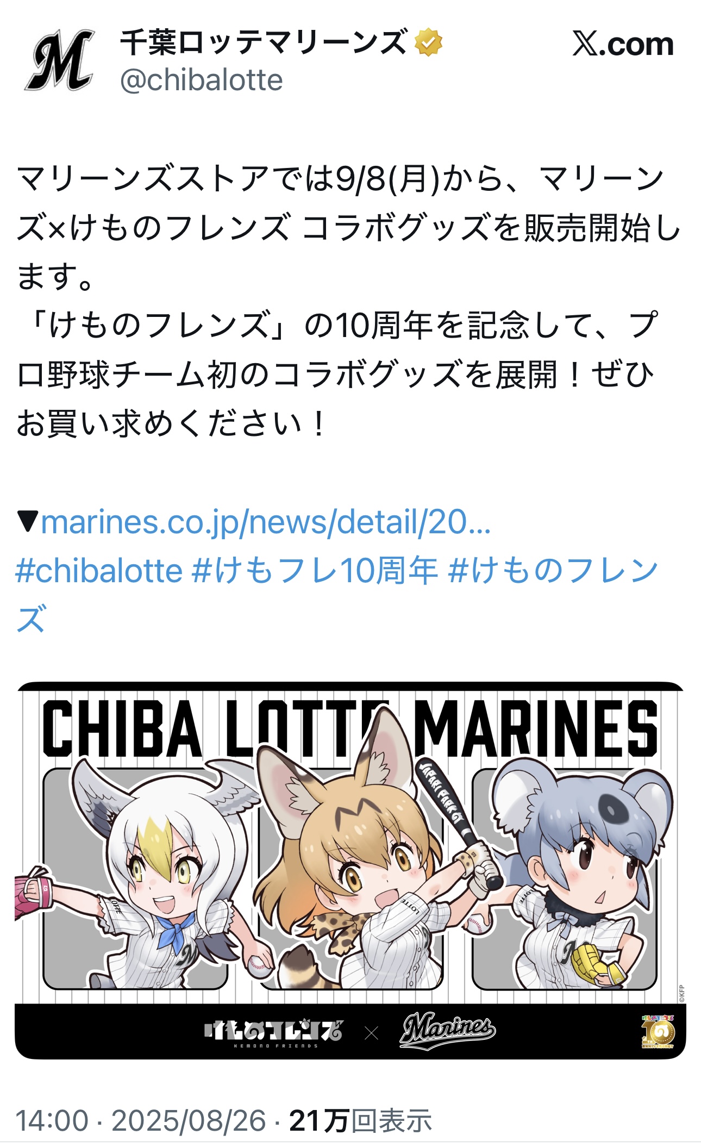Click the 千葉ロッテマリーンズ display name
The width and height of the screenshot is (701, 1147).
pos(263,42)
